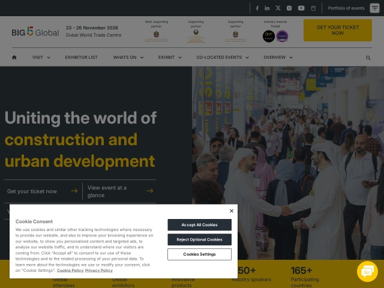Click View event at a glance link
Viewport: 384px width, 288px height.
[107, 191]
